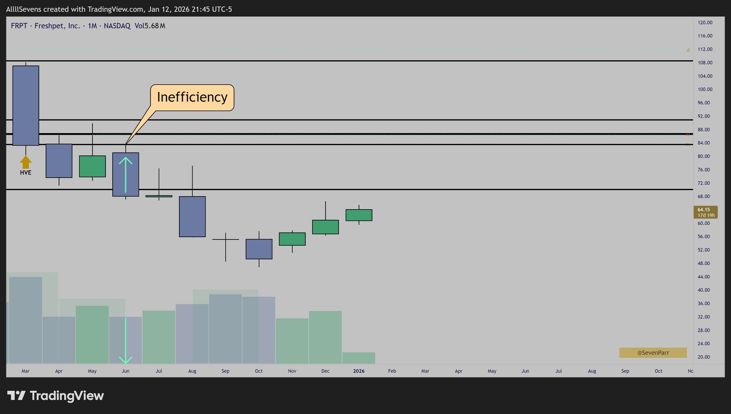Viewport: 731px width, 414px height.
Task: Click the September doji candle
Action: tap(225, 240)
